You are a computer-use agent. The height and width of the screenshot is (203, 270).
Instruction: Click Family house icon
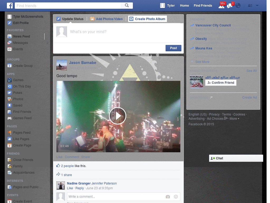[x=9, y=166]
